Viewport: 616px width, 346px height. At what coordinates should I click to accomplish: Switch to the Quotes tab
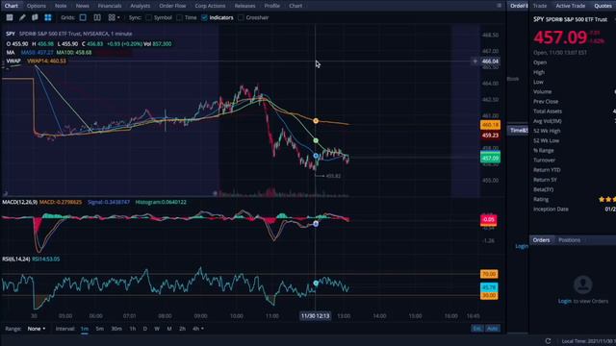pyautogui.click(x=603, y=6)
